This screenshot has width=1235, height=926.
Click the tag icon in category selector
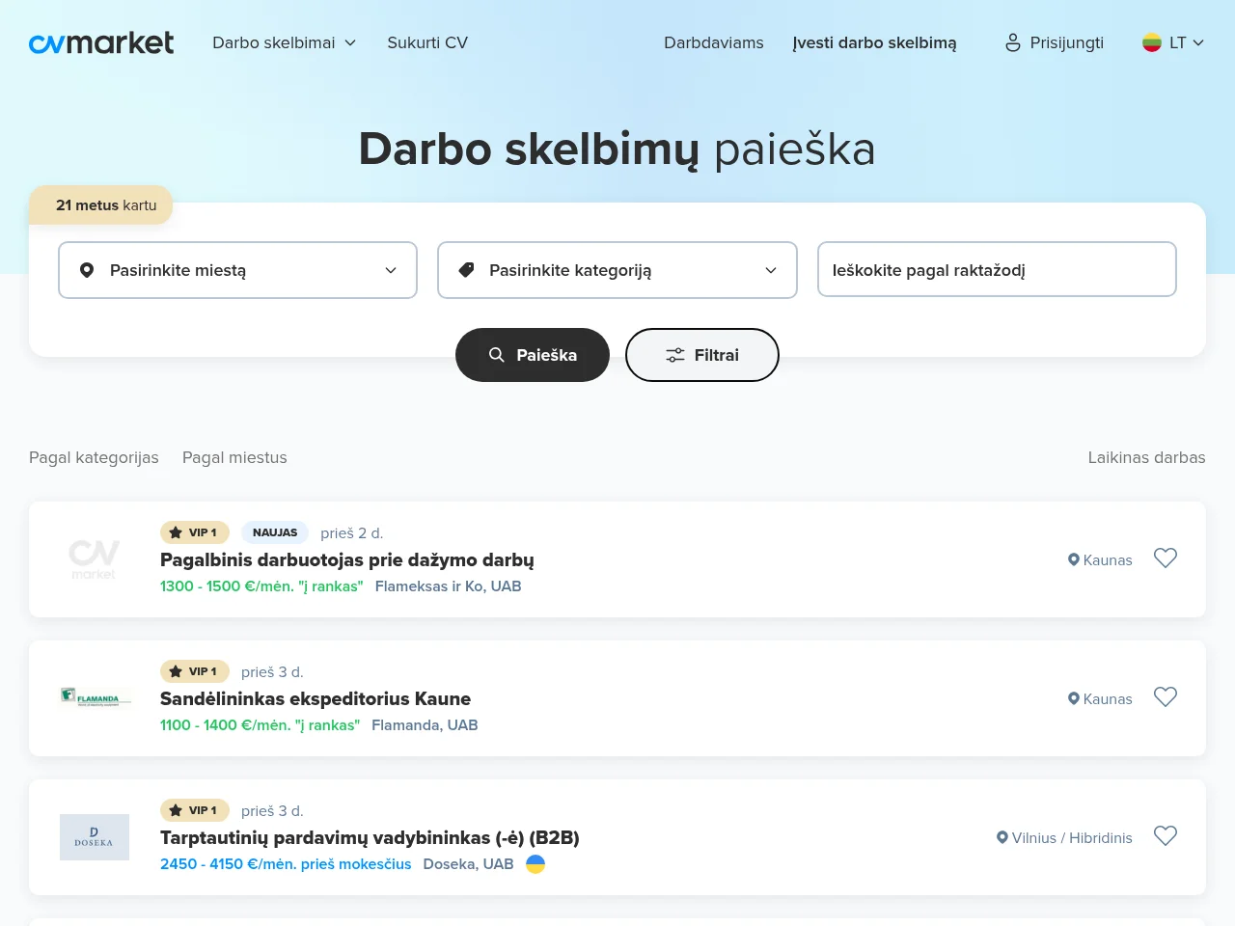466,270
